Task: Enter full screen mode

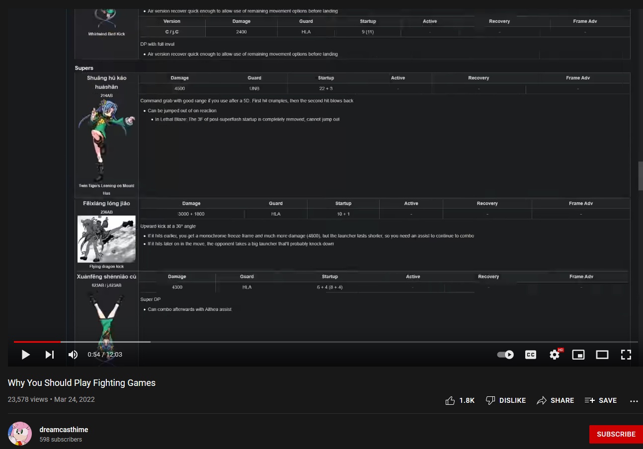Action: (x=626, y=355)
